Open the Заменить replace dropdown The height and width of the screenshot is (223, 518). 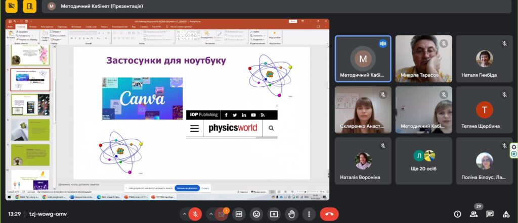point(257,36)
